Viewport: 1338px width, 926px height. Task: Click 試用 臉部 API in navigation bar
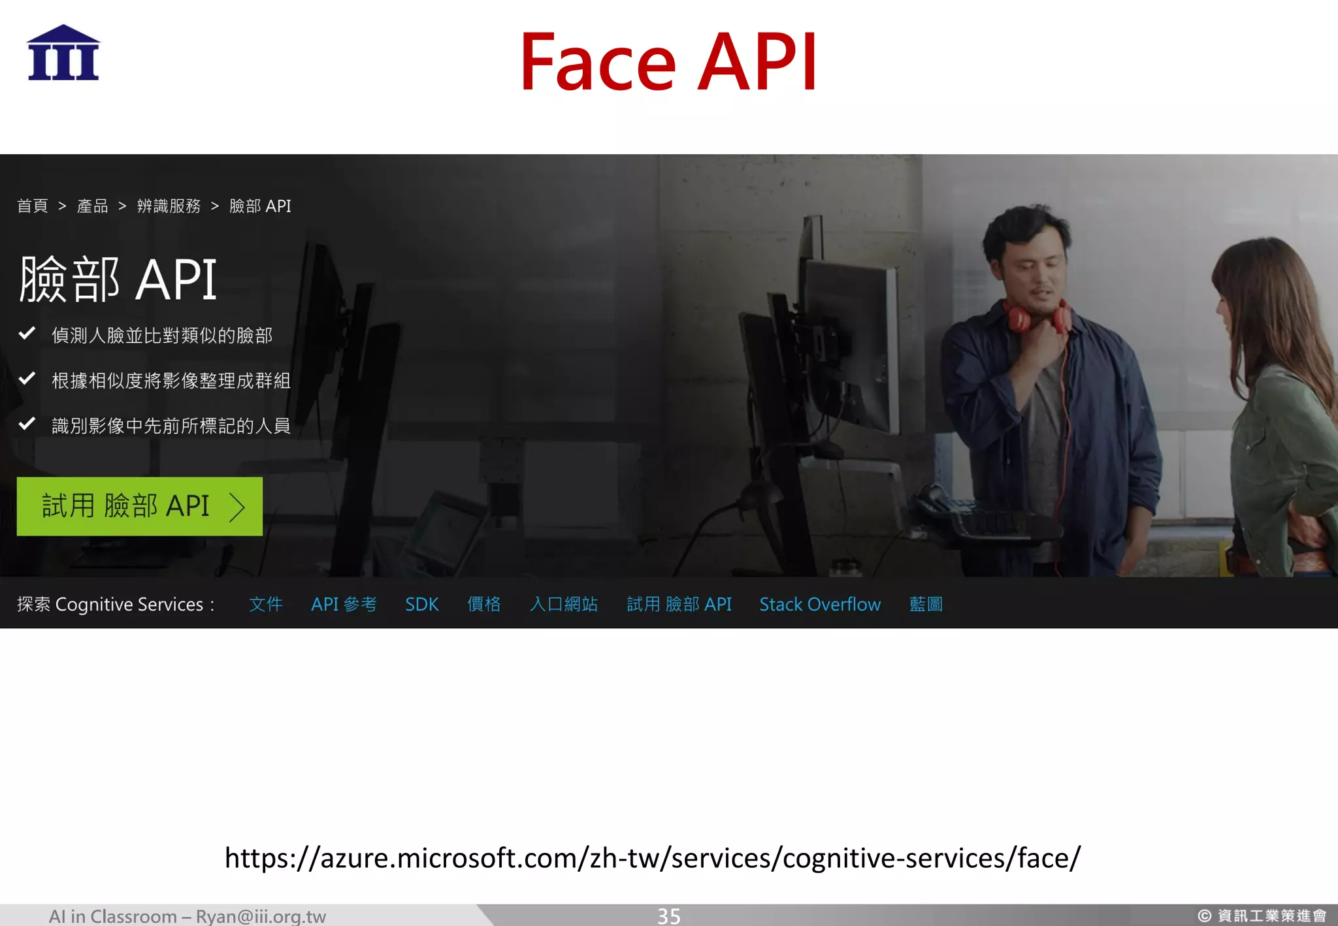[x=679, y=604]
